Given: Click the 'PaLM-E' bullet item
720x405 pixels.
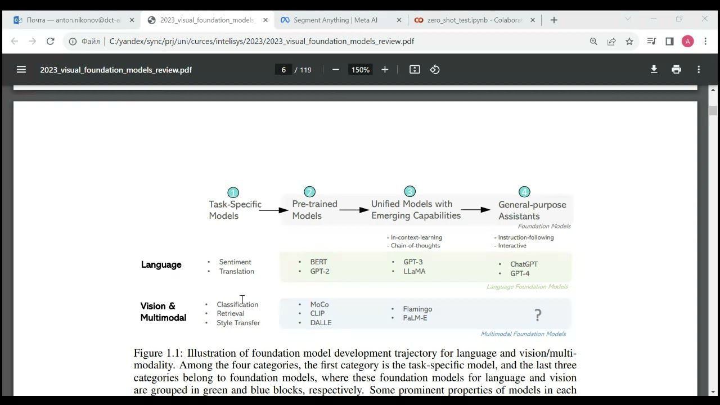Looking at the screenshot, I should (x=415, y=318).
